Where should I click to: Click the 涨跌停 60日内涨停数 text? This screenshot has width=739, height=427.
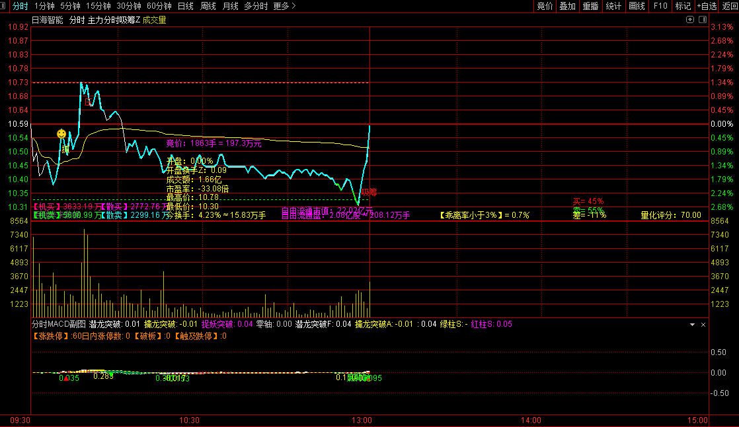[81, 336]
